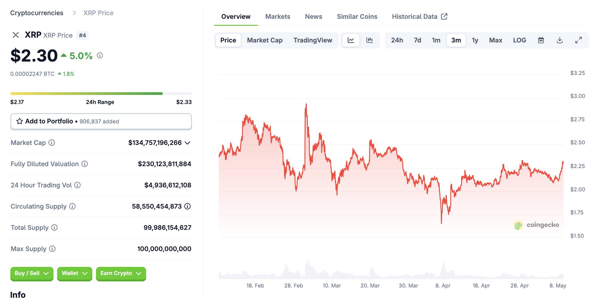Select the 24h time range
The height and width of the screenshot is (299, 596).
(397, 40)
